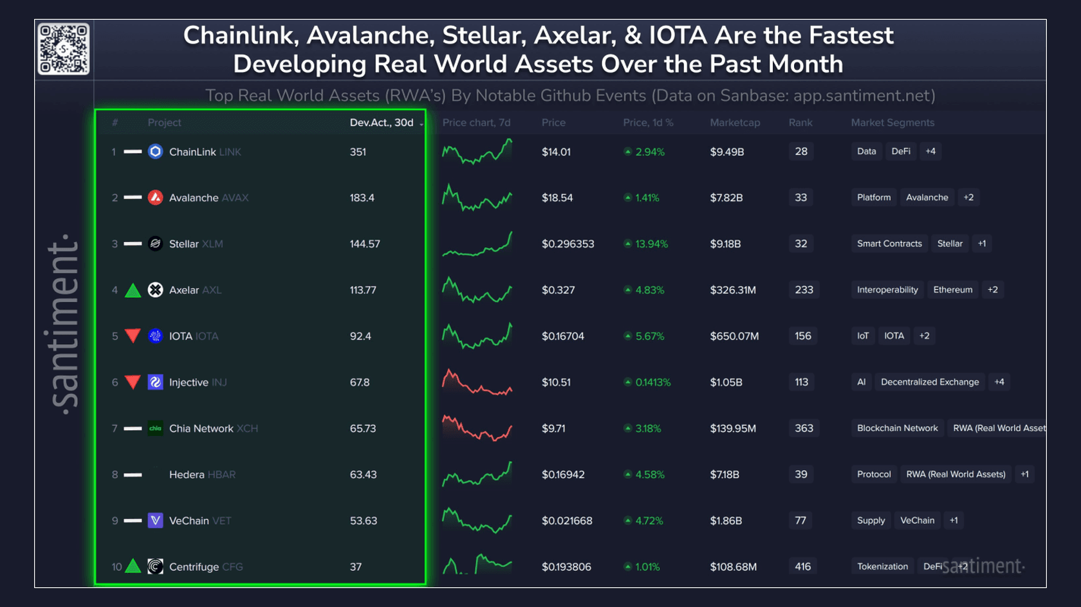Click the Centrifuge logo icon

pyautogui.click(x=155, y=566)
